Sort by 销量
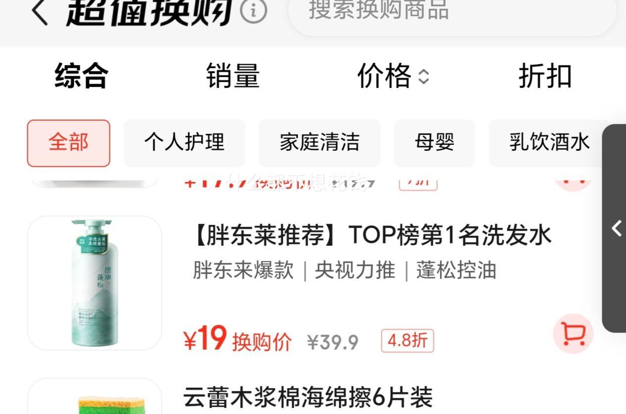The image size is (626, 414). tap(233, 76)
